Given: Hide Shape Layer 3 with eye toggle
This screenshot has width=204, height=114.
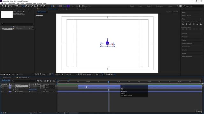Looking at the screenshot, I should coord(1,86).
